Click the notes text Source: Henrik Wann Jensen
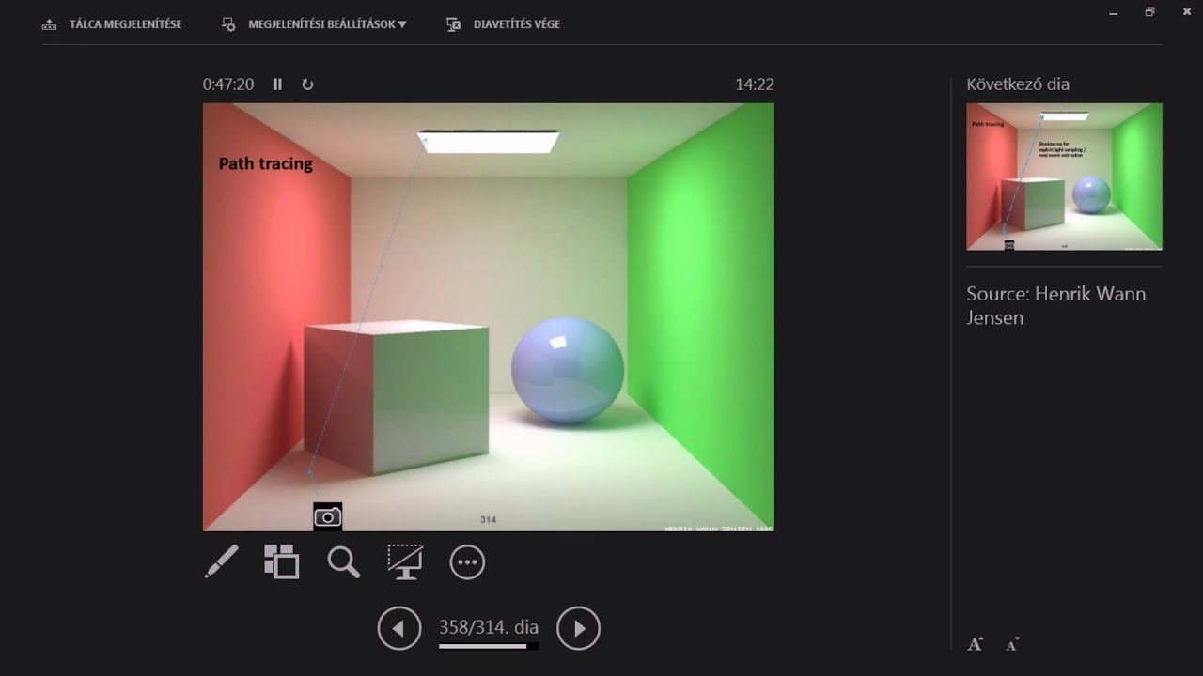Viewport: 1203px width, 676px height. [1056, 305]
